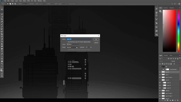The height and width of the screenshot is (102, 181).
Task: Switch to the Swatches tab
Action: 165,8
